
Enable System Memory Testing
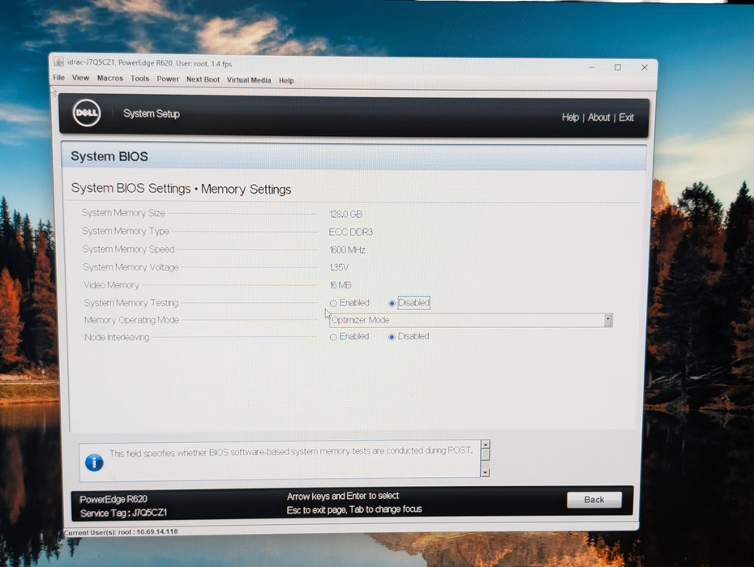coord(333,303)
